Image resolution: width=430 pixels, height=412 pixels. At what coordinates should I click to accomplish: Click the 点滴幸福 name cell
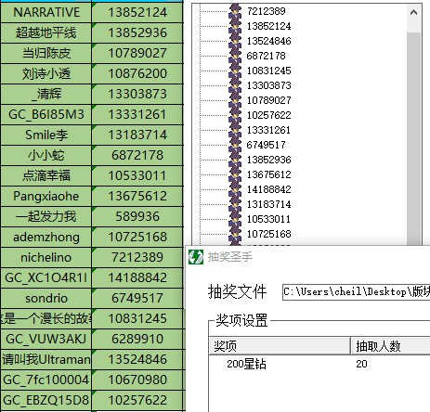(46, 175)
